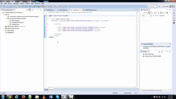Expand the test-output folder node
Image resolution: width=176 pixels, height=99 pixels.
[x=4, y=31]
